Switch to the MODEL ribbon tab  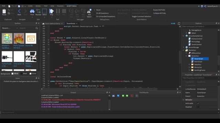[x=38, y=6]
